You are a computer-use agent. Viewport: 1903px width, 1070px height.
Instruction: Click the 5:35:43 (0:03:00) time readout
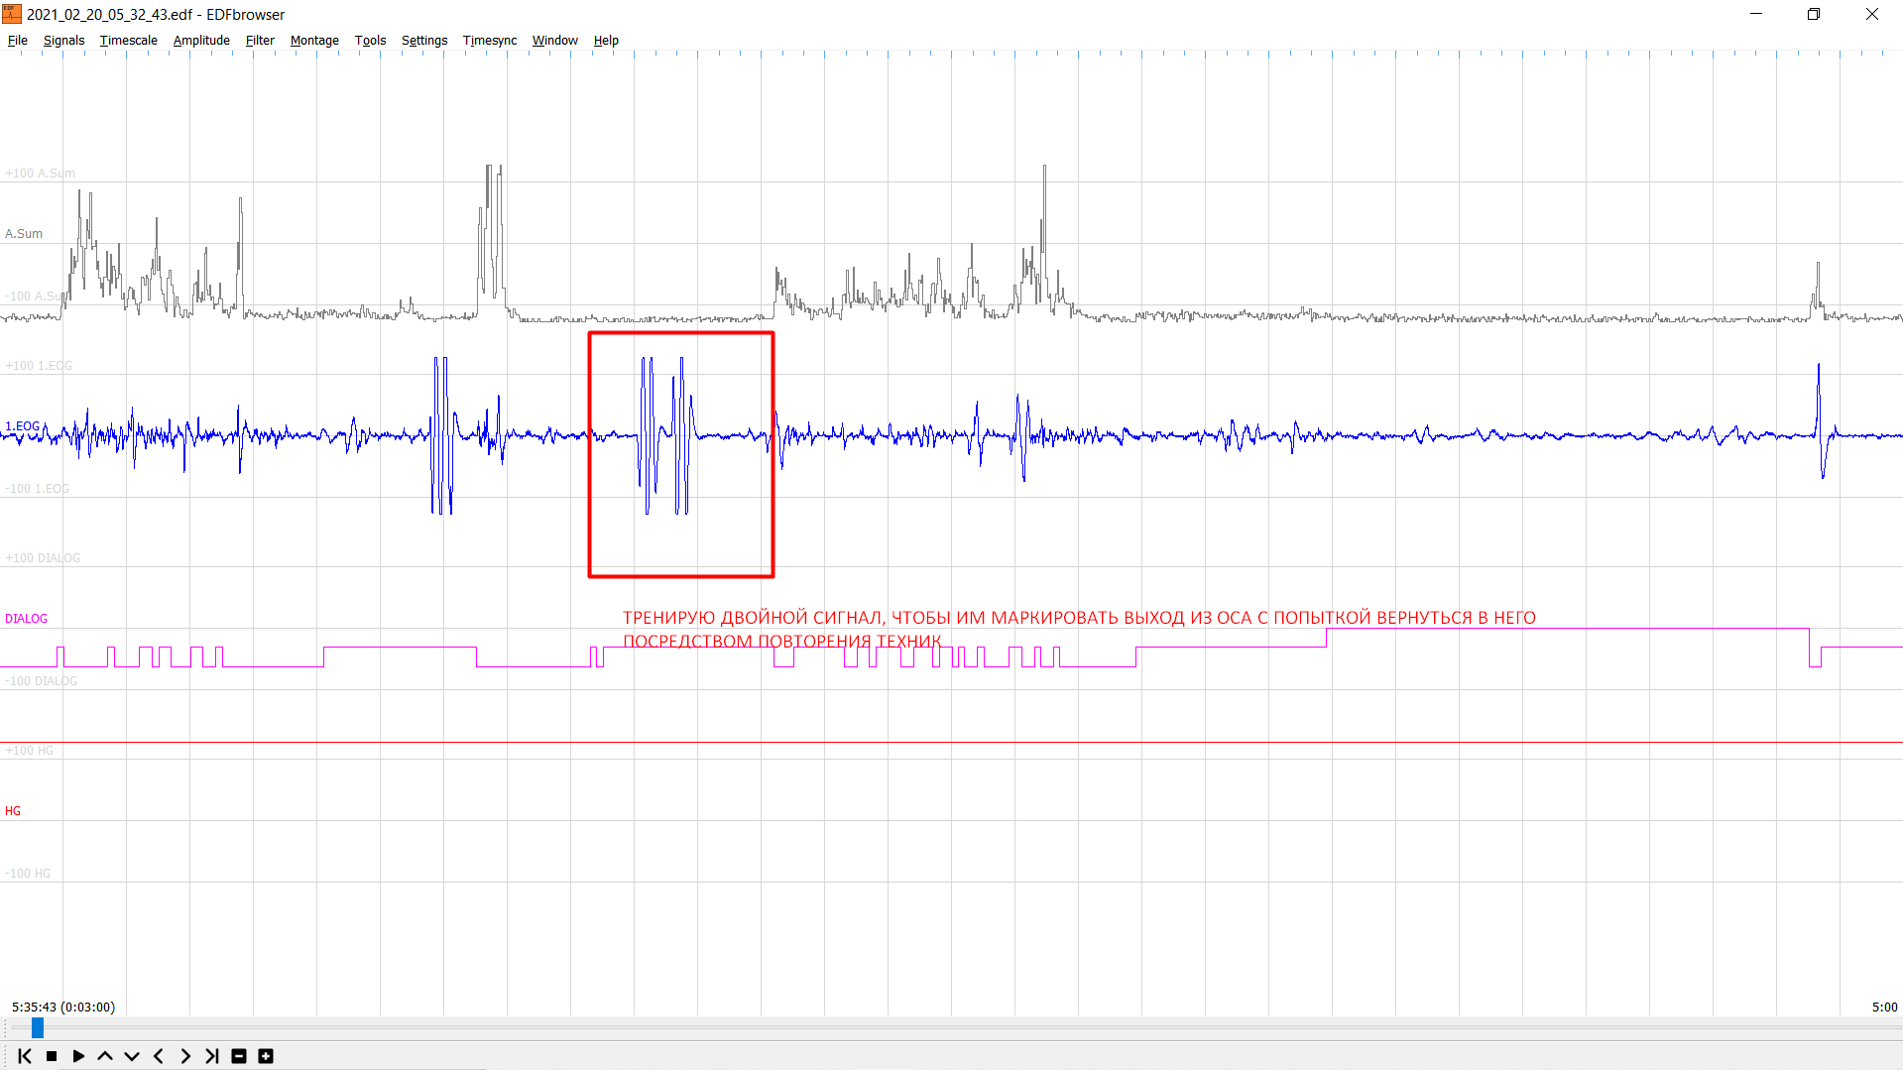click(63, 1007)
